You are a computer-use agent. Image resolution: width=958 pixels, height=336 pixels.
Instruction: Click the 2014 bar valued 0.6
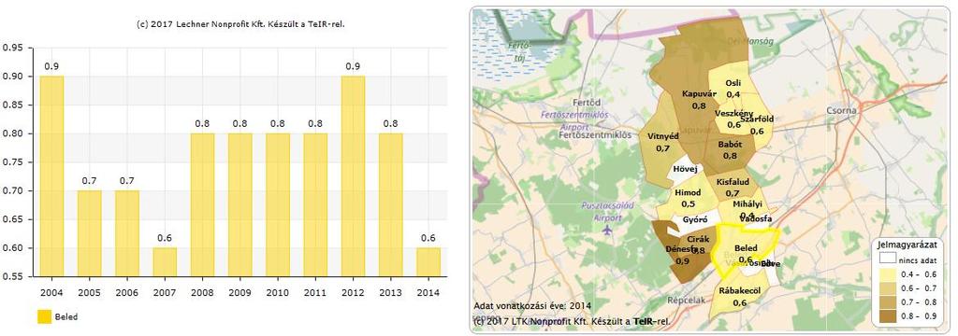[428, 262]
